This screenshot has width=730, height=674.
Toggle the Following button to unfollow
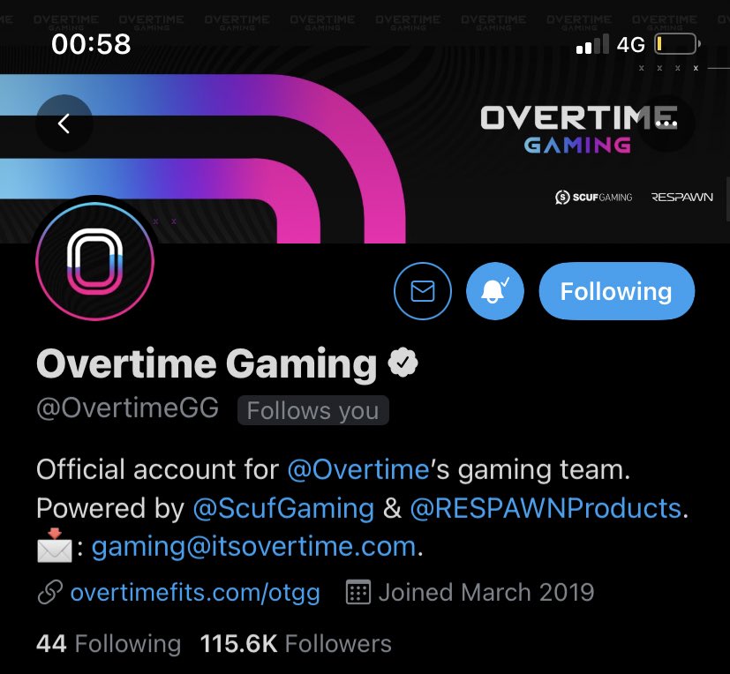pyautogui.click(x=616, y=291)
